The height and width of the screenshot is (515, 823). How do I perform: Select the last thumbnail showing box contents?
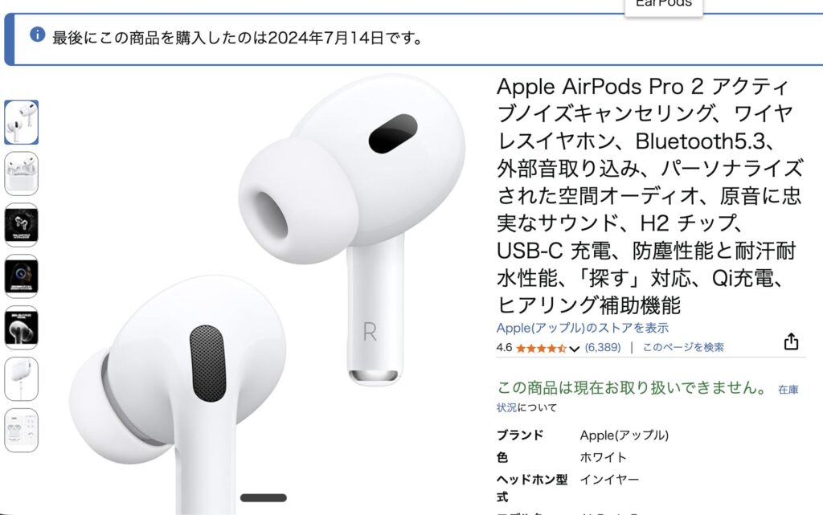pos(22,431)
